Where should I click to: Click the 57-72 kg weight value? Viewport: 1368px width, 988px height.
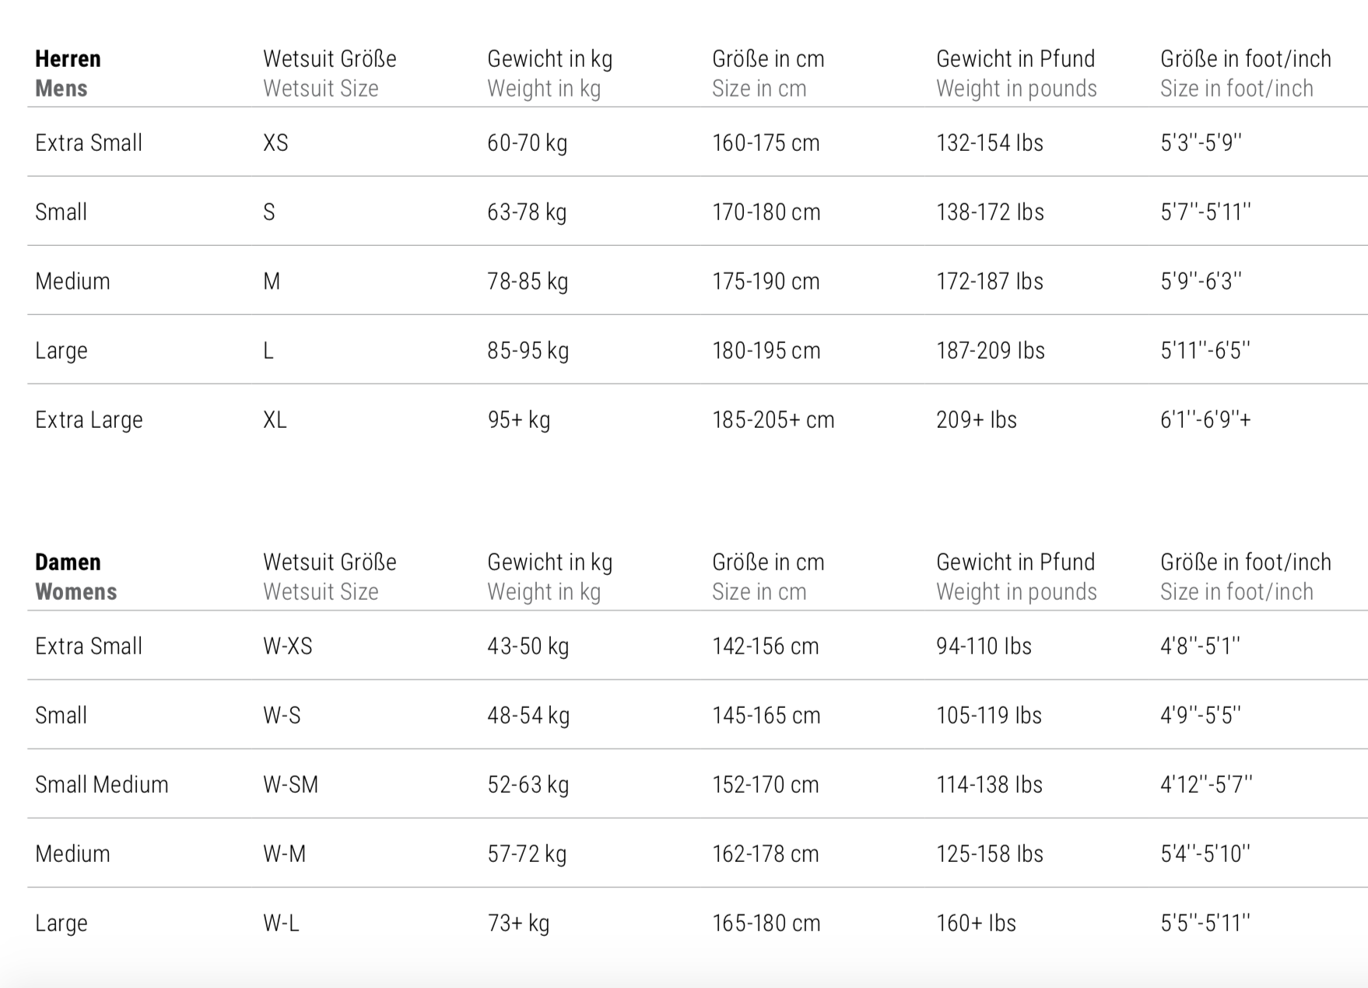527,854
